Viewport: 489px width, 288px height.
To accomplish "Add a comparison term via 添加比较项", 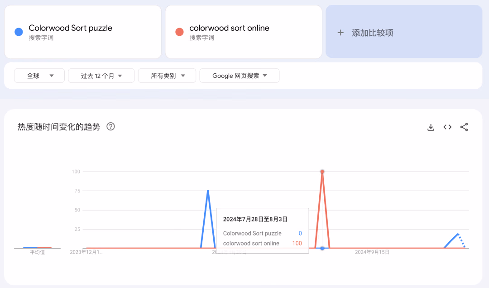I will (x=404, y=32).
